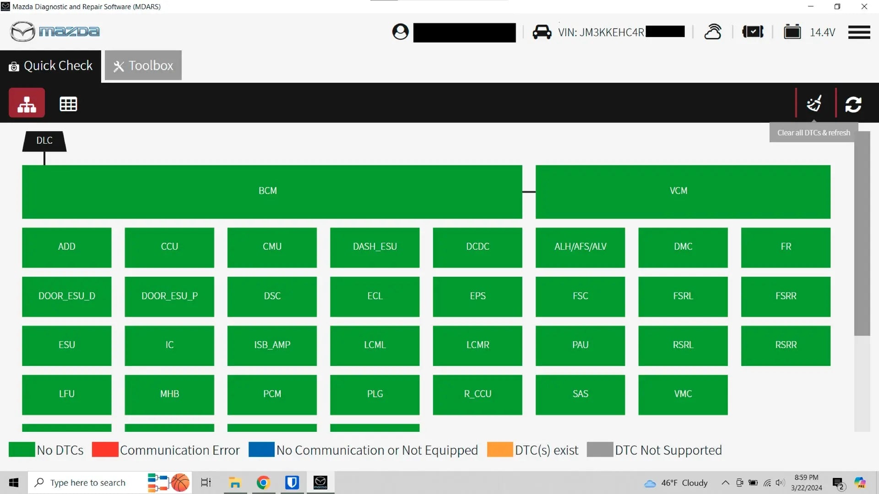Screen dimensions: 879x494
Task: Click the Quick Check tab
Action: 51,65
